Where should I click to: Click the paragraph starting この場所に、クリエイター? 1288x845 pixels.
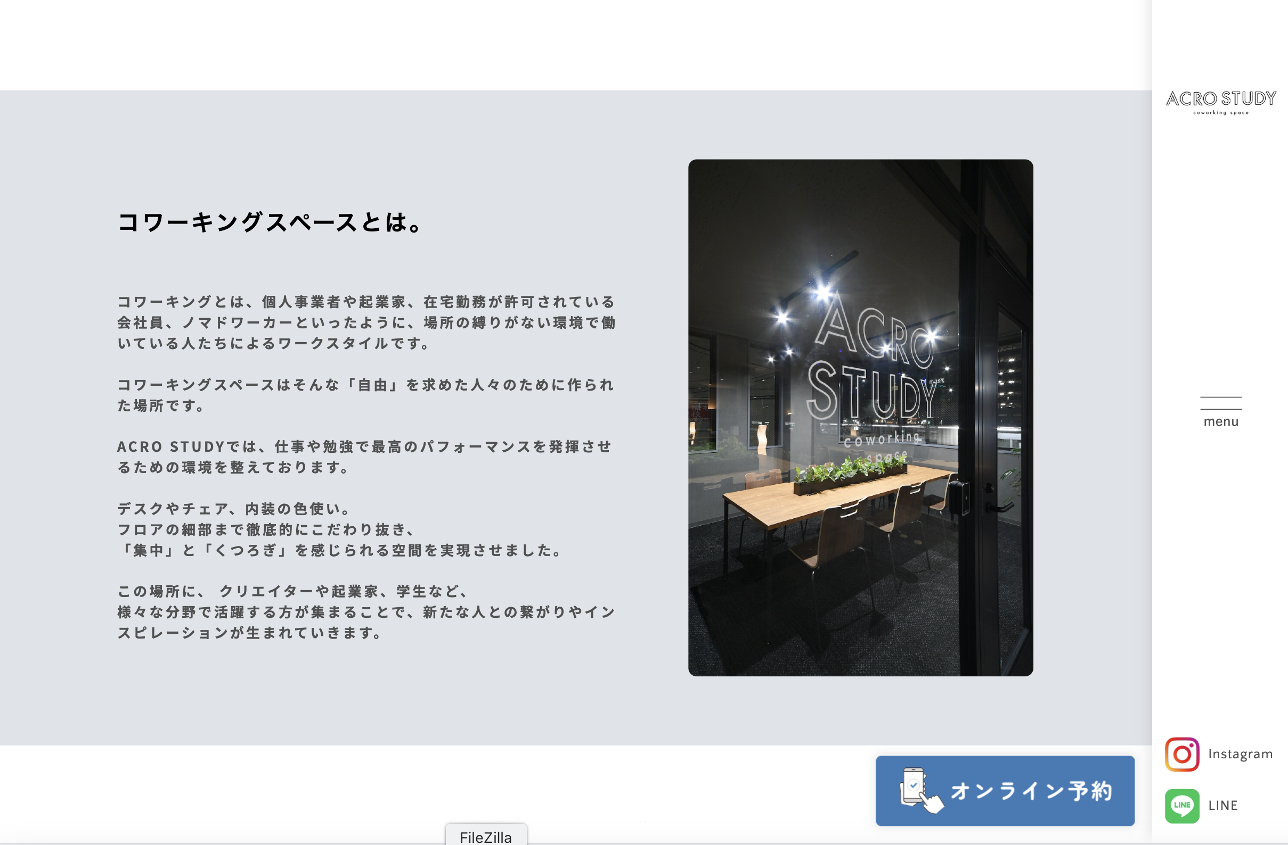[x=366, y=612]
